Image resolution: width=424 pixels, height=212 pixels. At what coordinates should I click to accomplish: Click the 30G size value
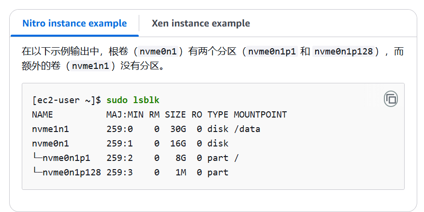click(178, 129)
